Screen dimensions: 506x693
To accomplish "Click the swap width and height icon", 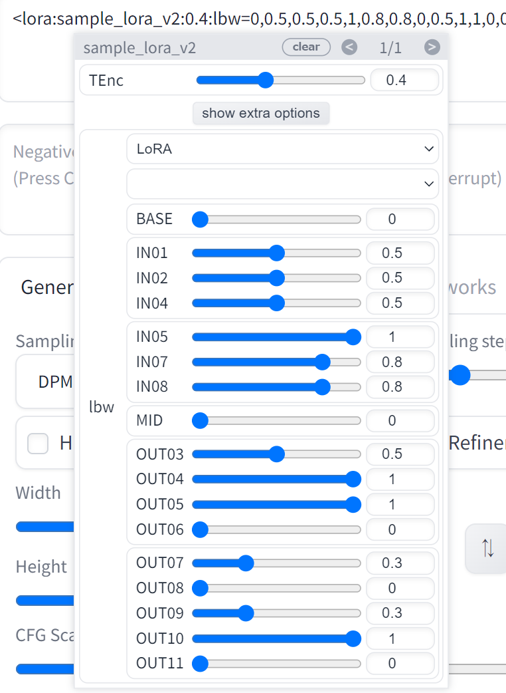I will [x=488, y=548].
